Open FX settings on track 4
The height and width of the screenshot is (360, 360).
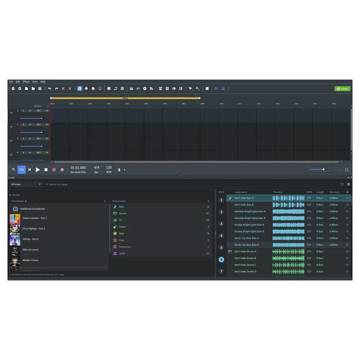(47, 152)
